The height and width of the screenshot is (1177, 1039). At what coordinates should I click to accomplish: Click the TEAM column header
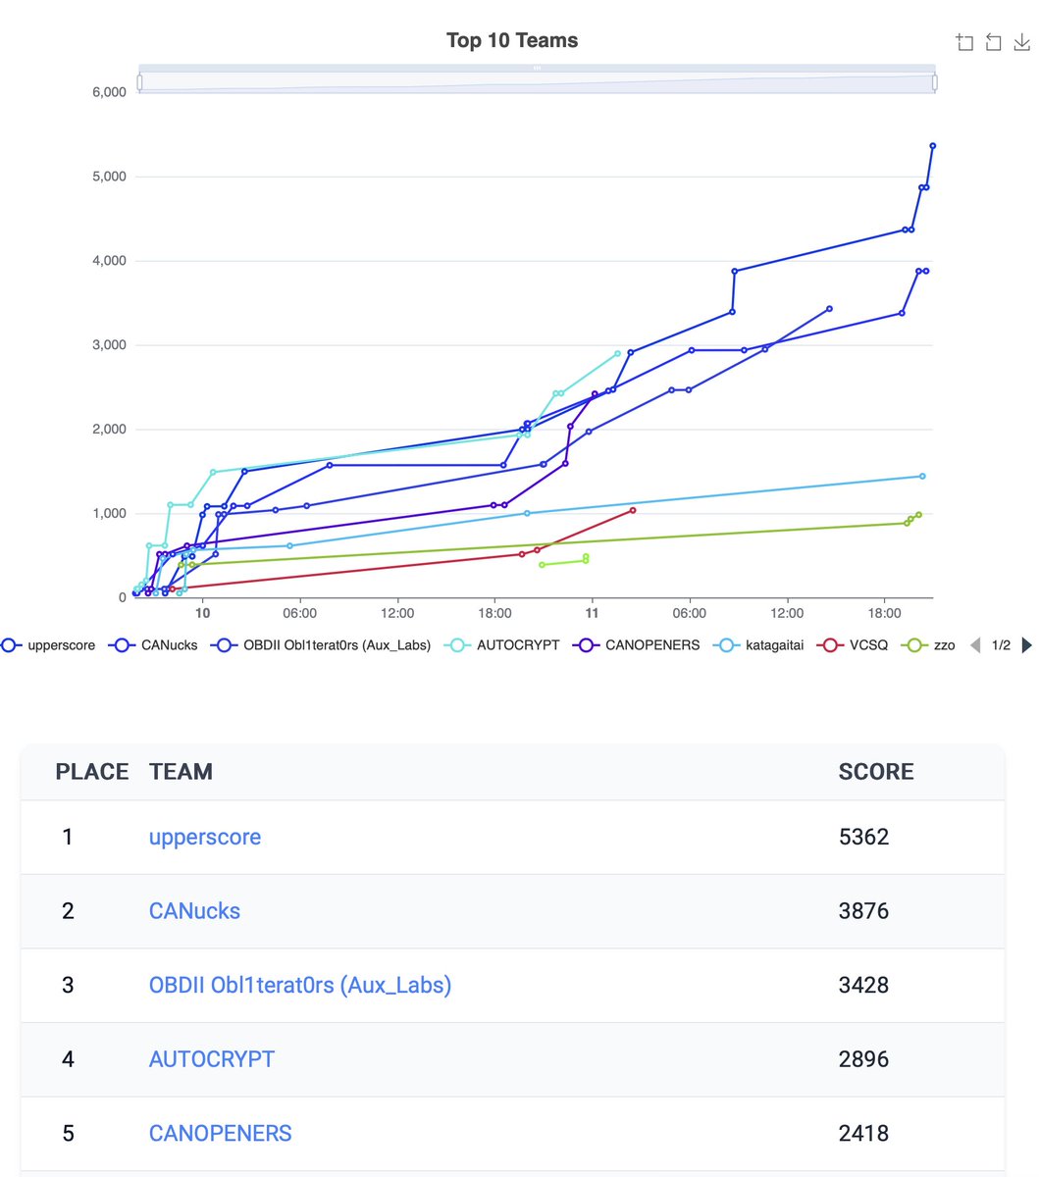click(x=181, y=772)
